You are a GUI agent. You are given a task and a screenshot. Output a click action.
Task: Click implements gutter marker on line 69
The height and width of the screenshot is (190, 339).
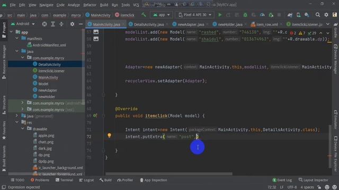(x=95, y=116)
